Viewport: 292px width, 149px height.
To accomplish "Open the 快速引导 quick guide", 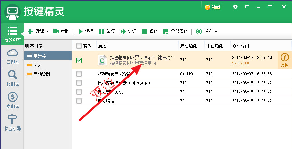I will (x=12, y=123).
